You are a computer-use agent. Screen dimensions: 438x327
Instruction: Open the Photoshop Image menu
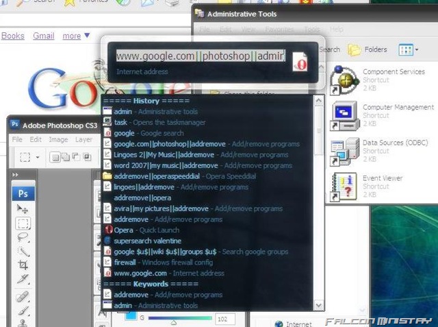58,139
